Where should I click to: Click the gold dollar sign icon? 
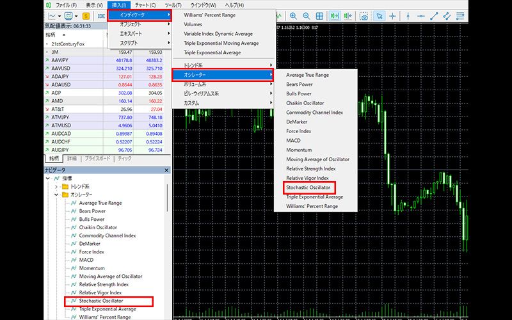click(86, 16)
